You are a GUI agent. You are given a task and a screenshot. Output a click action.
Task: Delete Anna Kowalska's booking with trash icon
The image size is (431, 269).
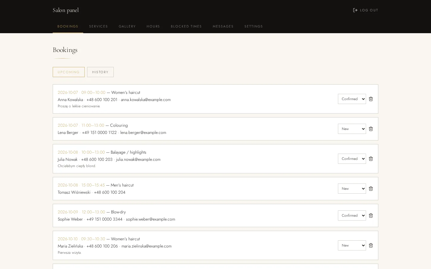tap(371, 99)
